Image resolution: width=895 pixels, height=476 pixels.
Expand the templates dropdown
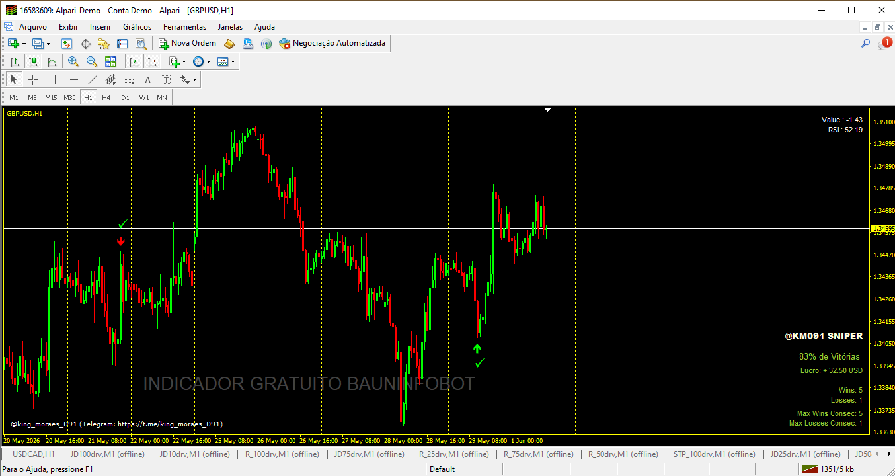point(226,61)
